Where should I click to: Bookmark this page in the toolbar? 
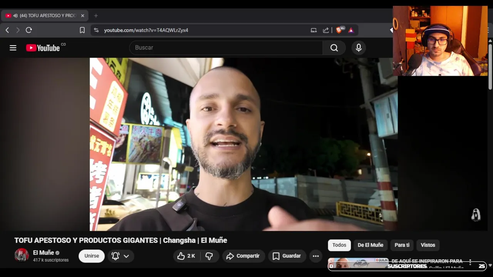click(x=82, y=30)
